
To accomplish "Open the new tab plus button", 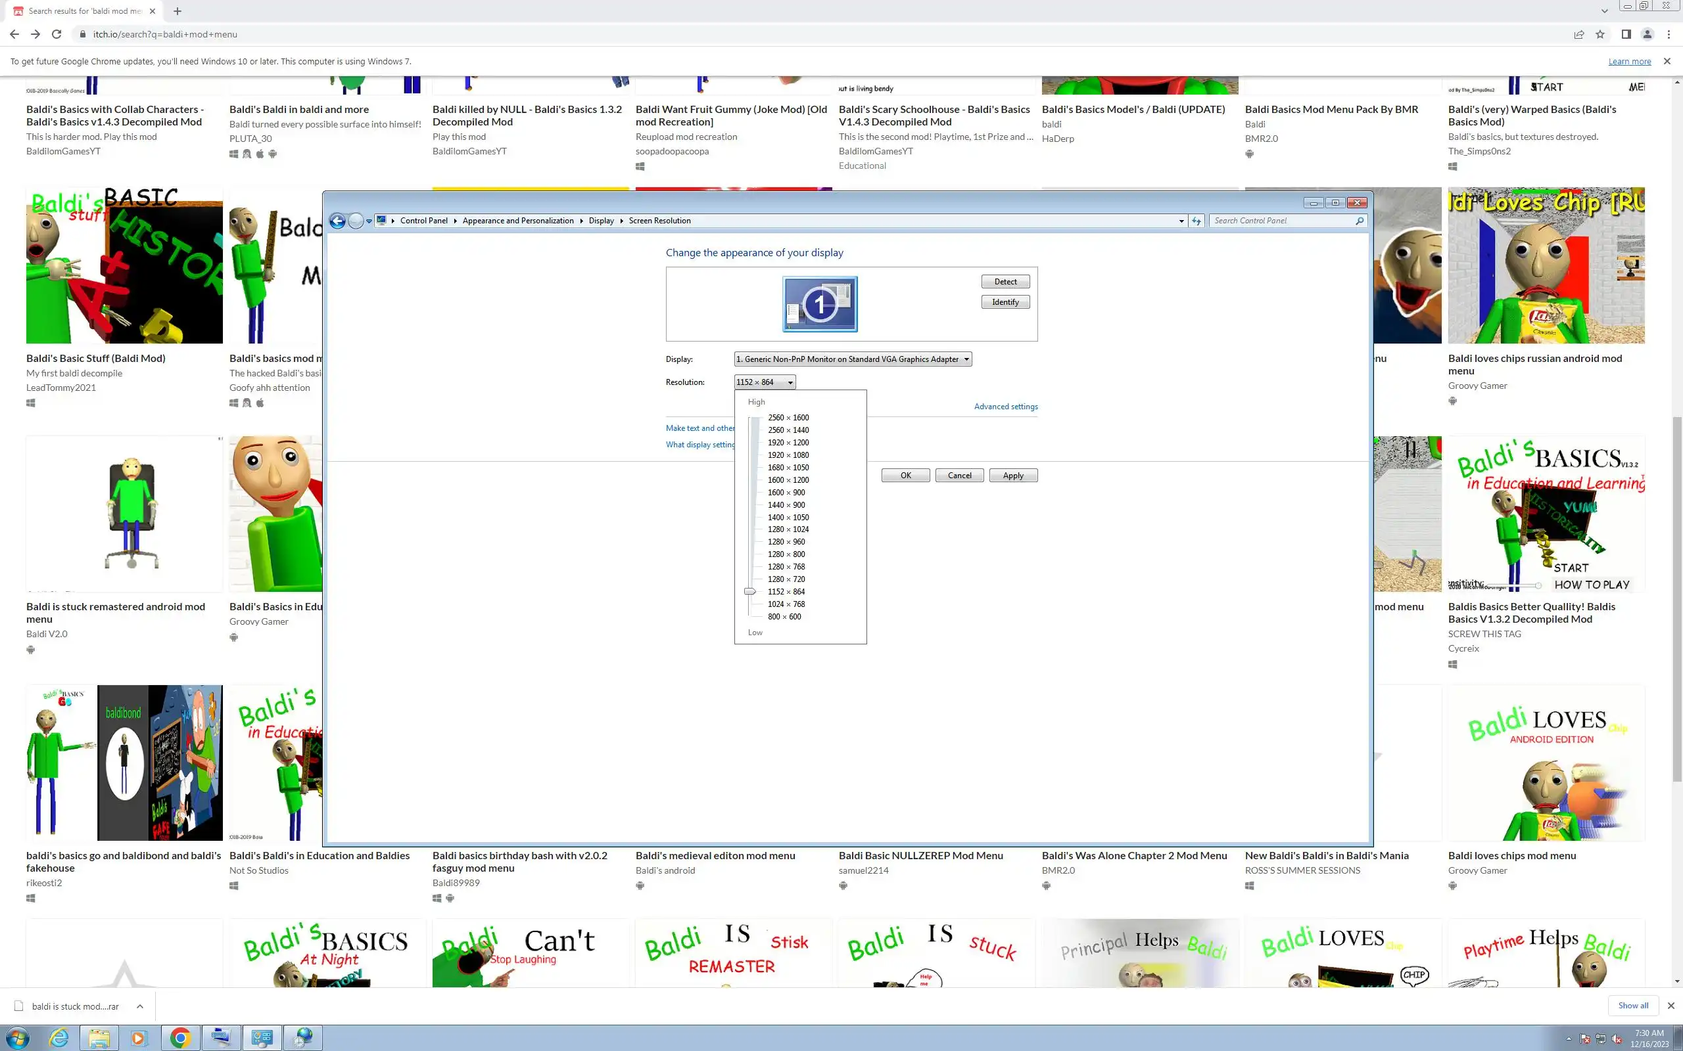I will tap(178, 11).
